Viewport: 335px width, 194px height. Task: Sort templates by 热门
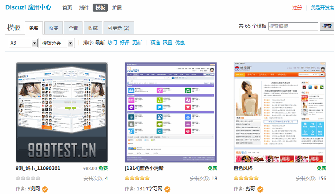(x=112, y=43)
